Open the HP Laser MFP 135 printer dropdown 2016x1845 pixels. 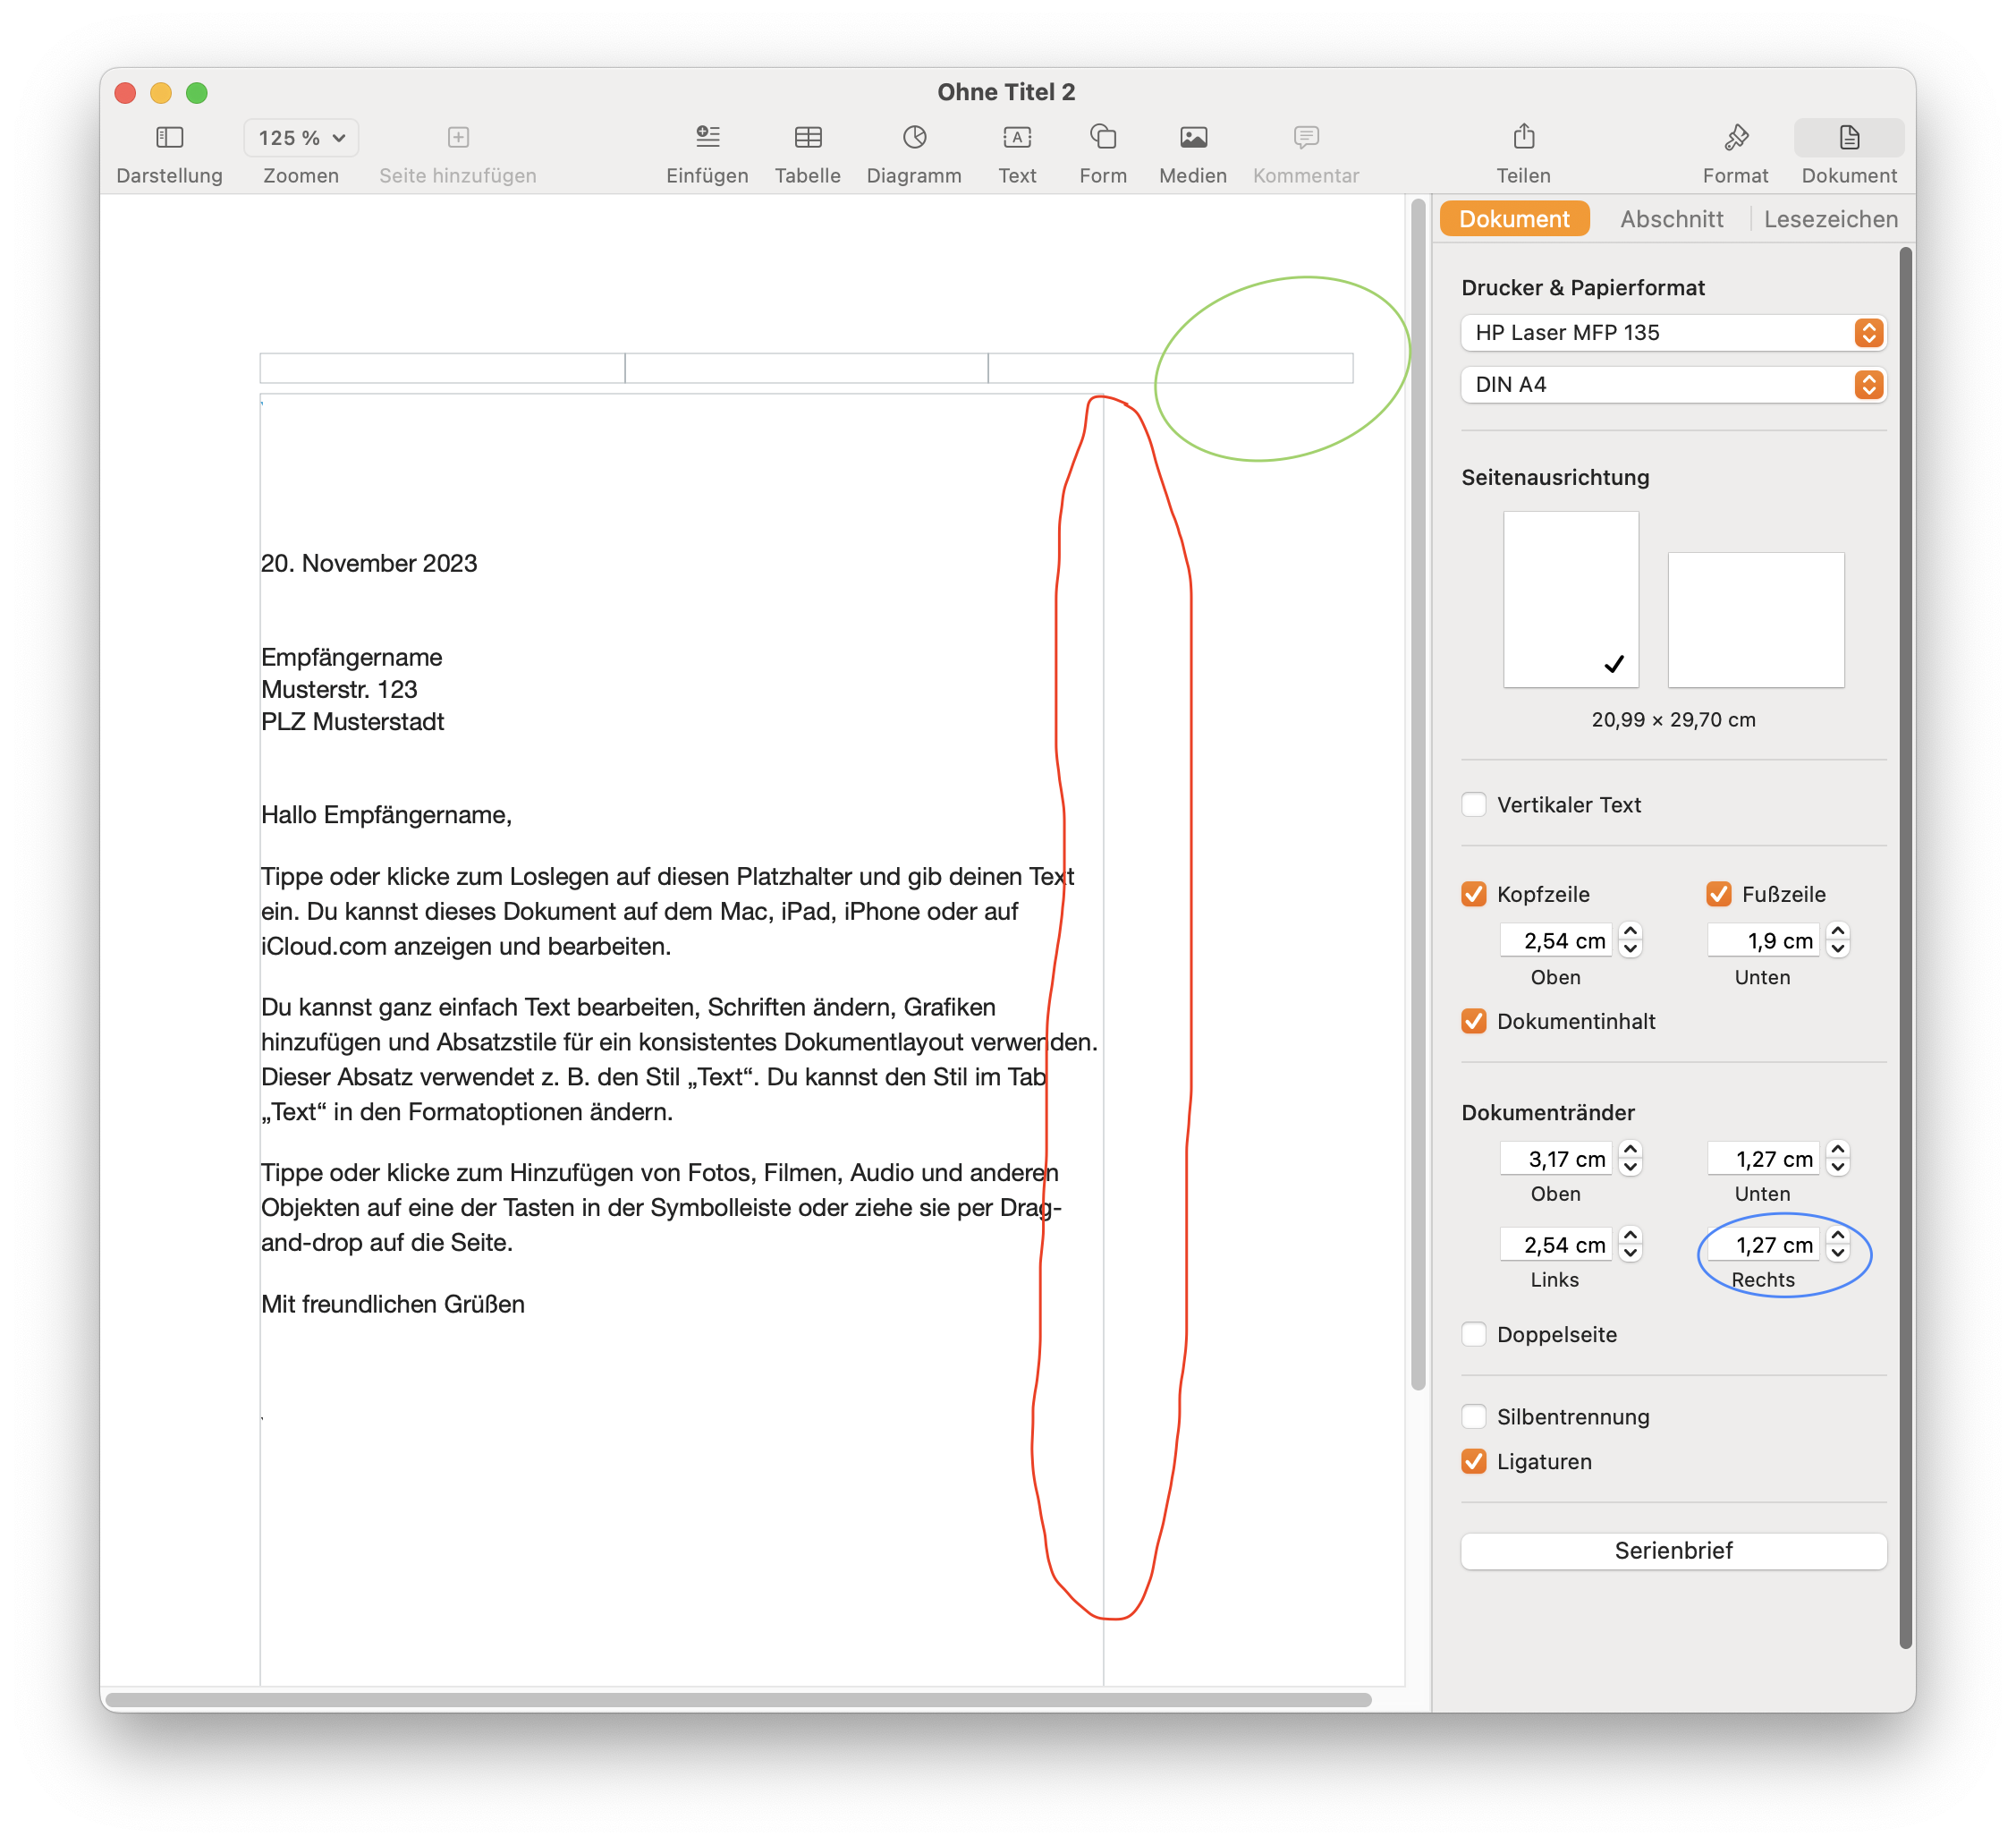coord(1672,332)
